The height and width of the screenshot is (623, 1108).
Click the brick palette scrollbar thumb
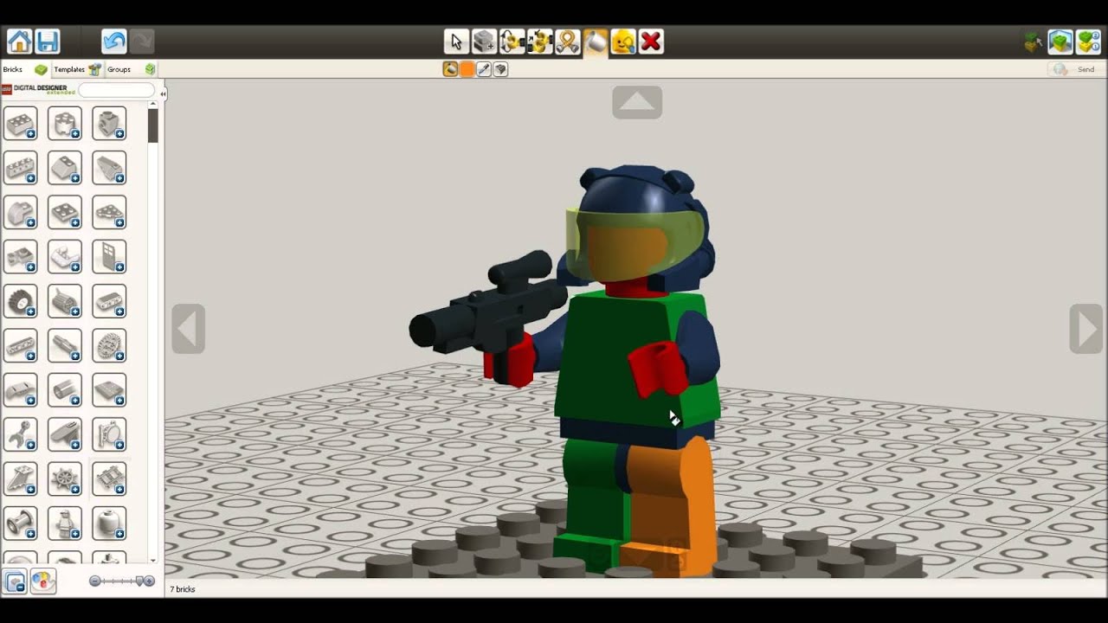[152, 125]
